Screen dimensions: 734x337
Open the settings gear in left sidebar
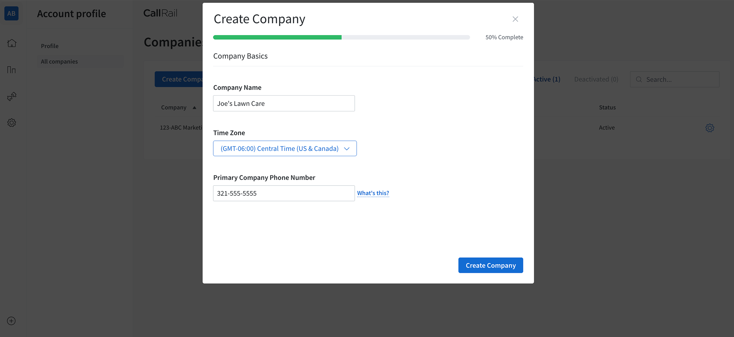(x=12, y=123)
